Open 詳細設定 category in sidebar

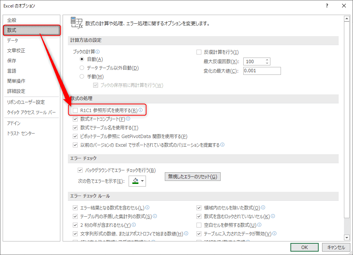click(32, 91)
